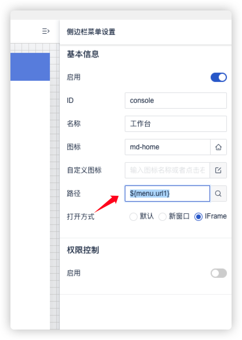Enable the 启用 toggle under 权限控制
The image size is (242, 340).
point(219,273)
